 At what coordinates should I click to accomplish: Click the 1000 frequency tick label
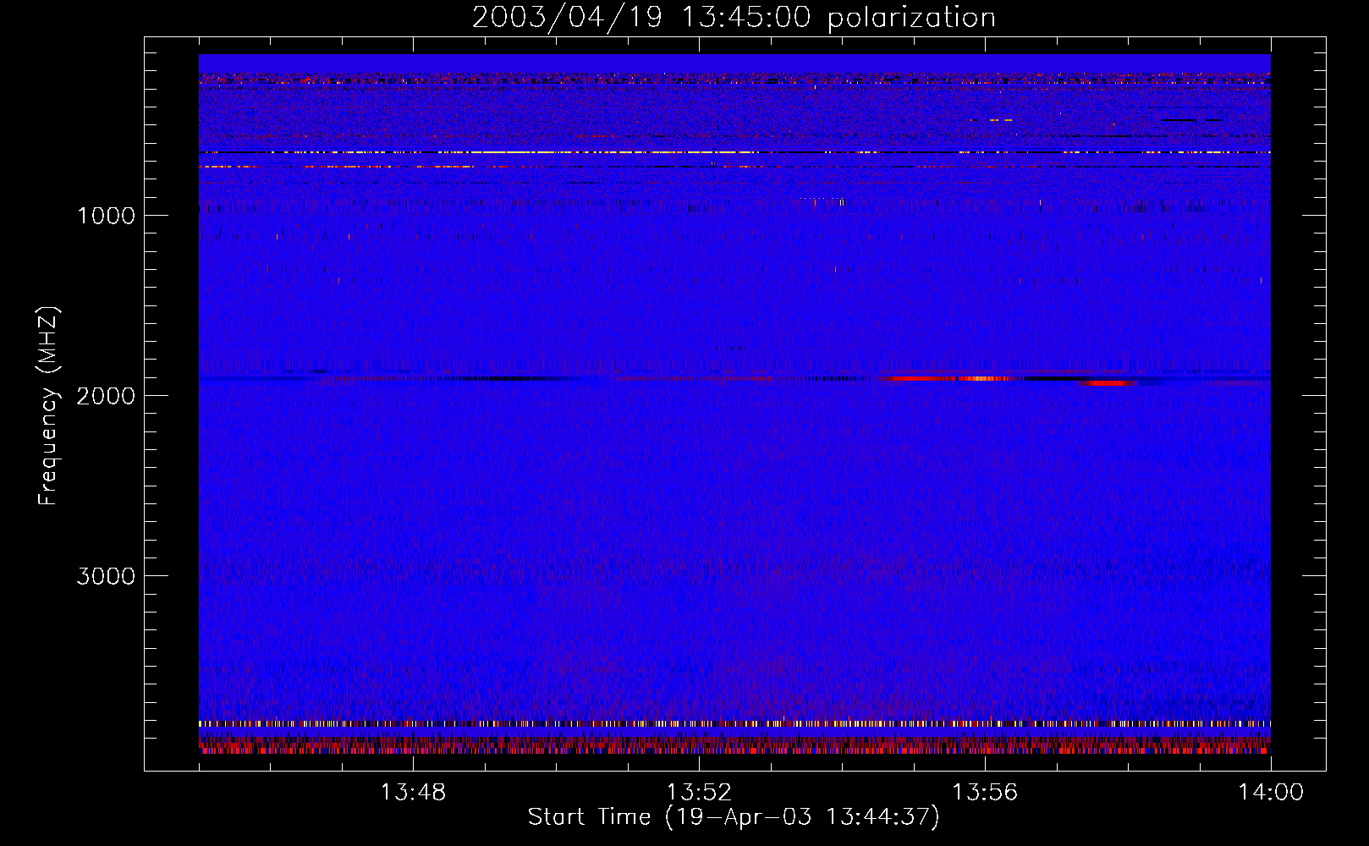click(x=106, y=216)
